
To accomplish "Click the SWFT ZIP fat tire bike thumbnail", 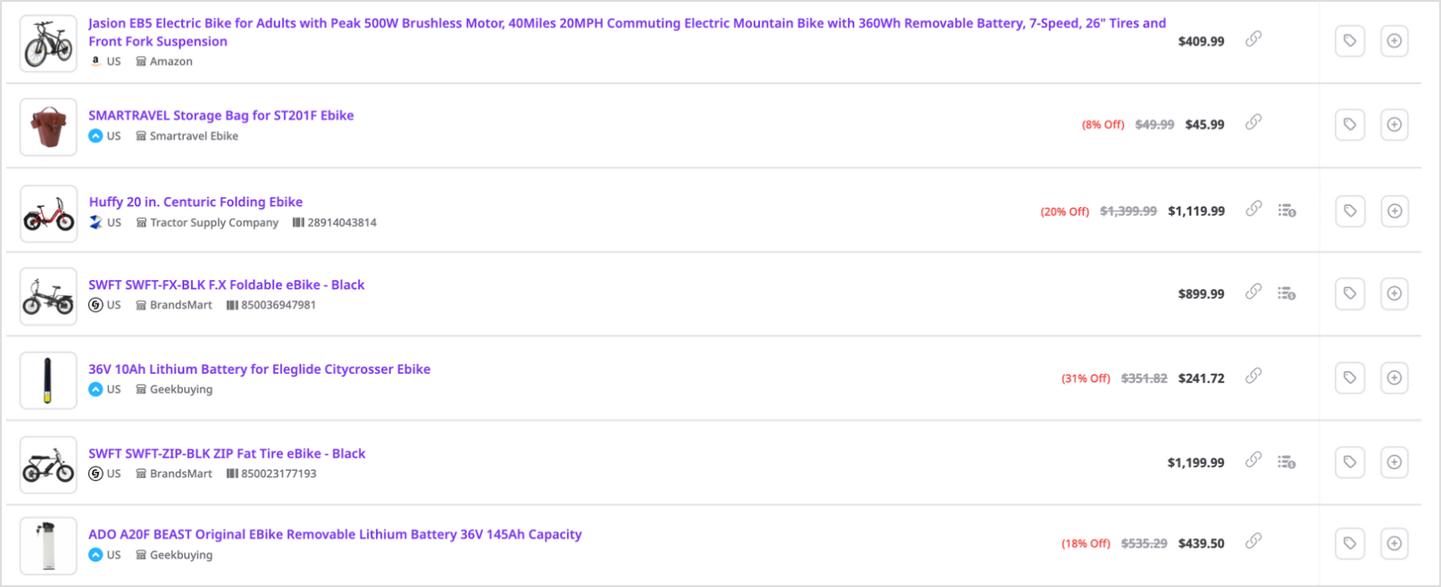I will pos(48,465).
